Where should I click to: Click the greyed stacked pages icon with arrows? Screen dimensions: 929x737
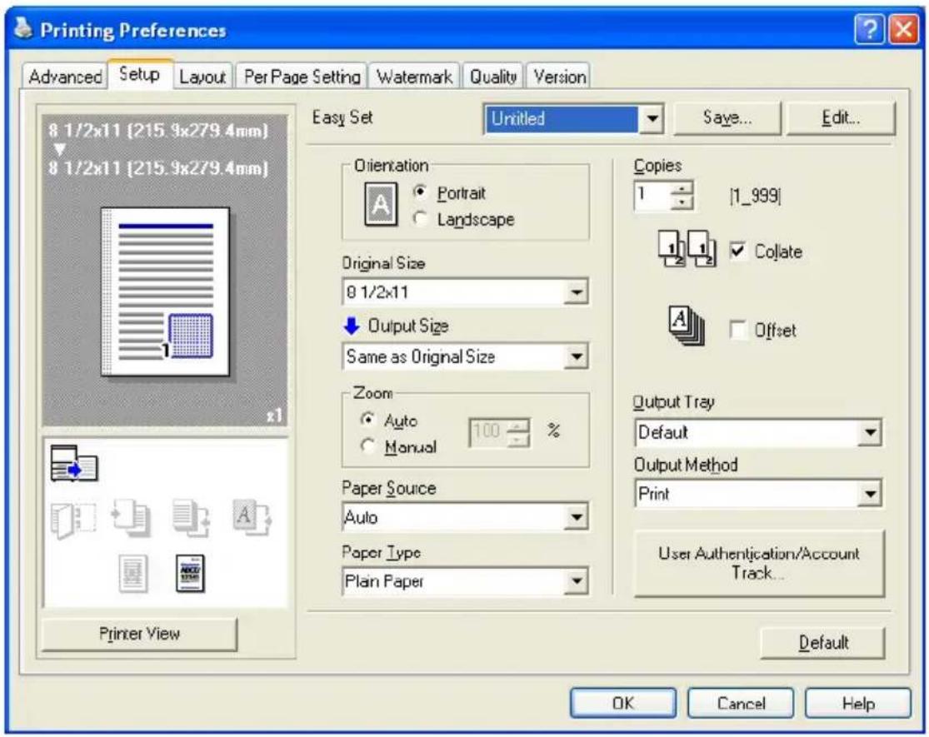tap(191, 518)
